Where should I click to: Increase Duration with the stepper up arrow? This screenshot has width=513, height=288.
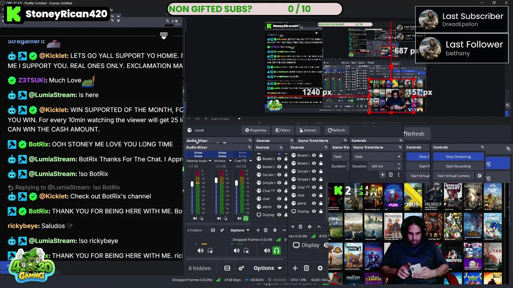click(x=399, y=164)
